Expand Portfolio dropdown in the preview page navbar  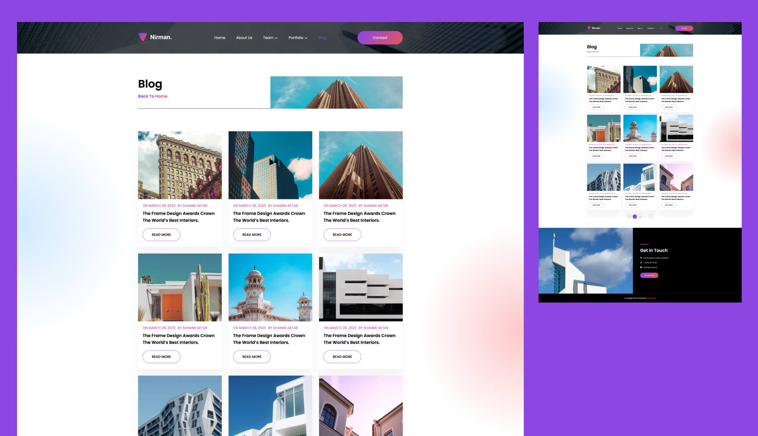pyautogui.click(x=651, y=28)
